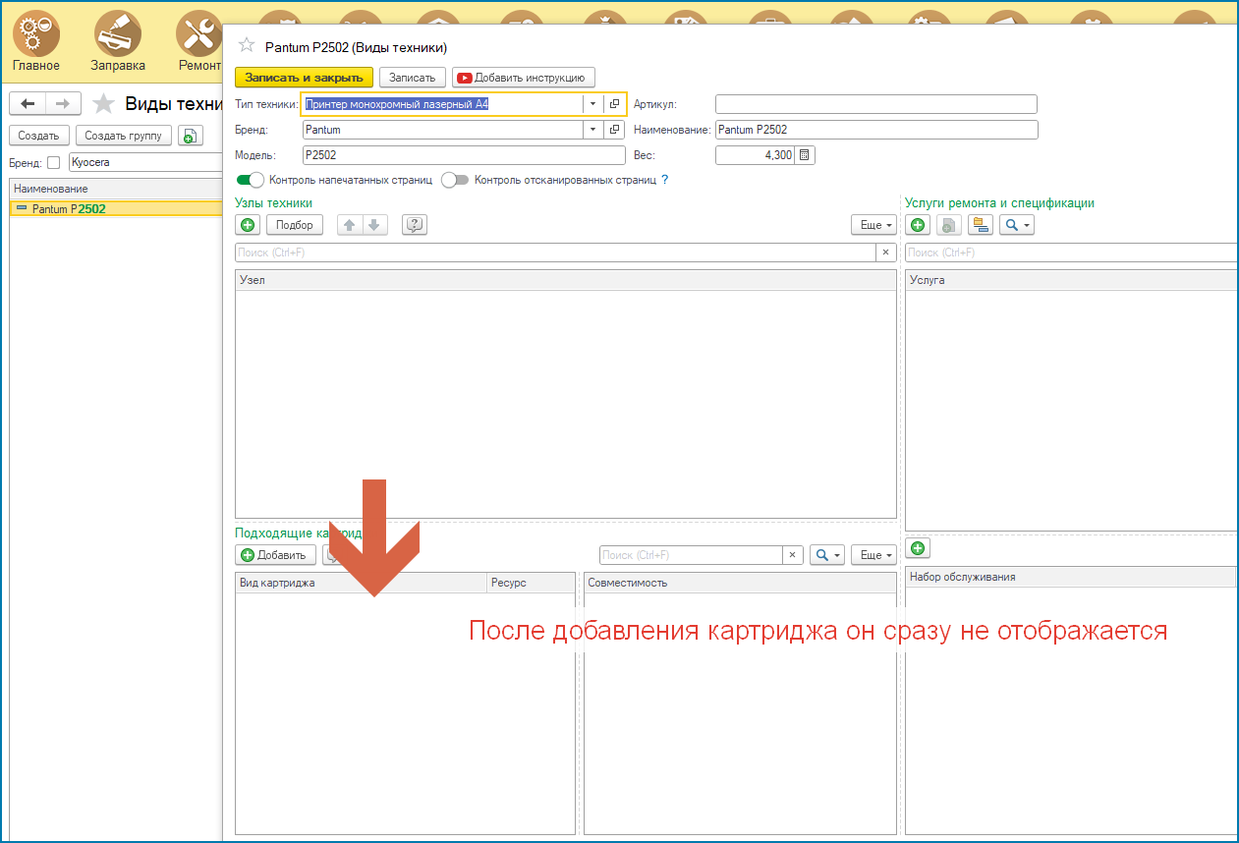
Task: Go forward with the right arrow
Action: coord(62,103)
